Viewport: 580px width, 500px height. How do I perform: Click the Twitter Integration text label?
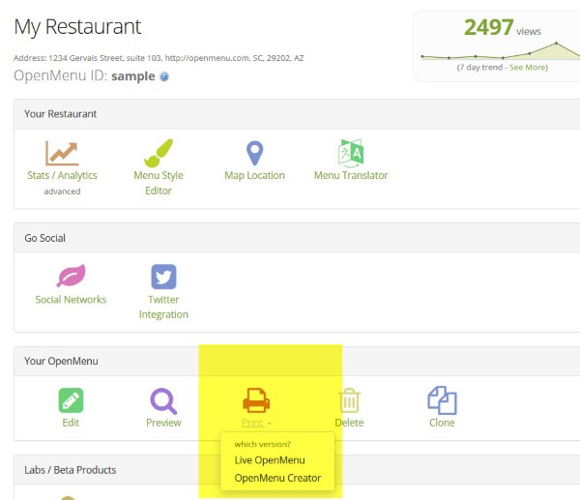162,307
